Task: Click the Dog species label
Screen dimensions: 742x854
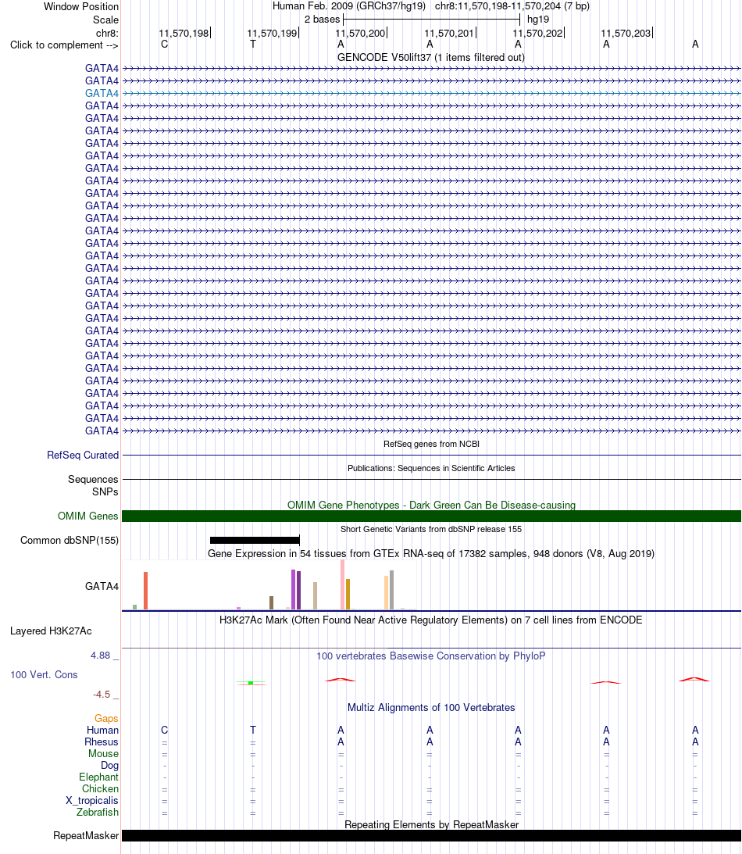Action: (109, 765)
